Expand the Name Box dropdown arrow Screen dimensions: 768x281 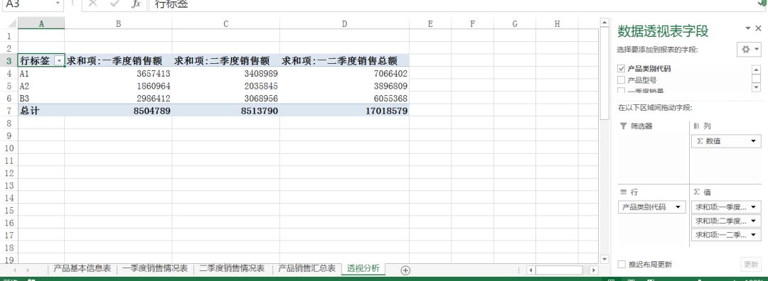[x=58, y=4]
